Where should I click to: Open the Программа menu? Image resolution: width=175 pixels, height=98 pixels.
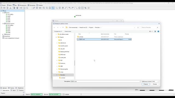point(31,5)
